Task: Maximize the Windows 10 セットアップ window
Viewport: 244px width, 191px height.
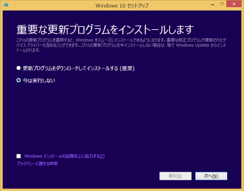Action: coord(222,4)
